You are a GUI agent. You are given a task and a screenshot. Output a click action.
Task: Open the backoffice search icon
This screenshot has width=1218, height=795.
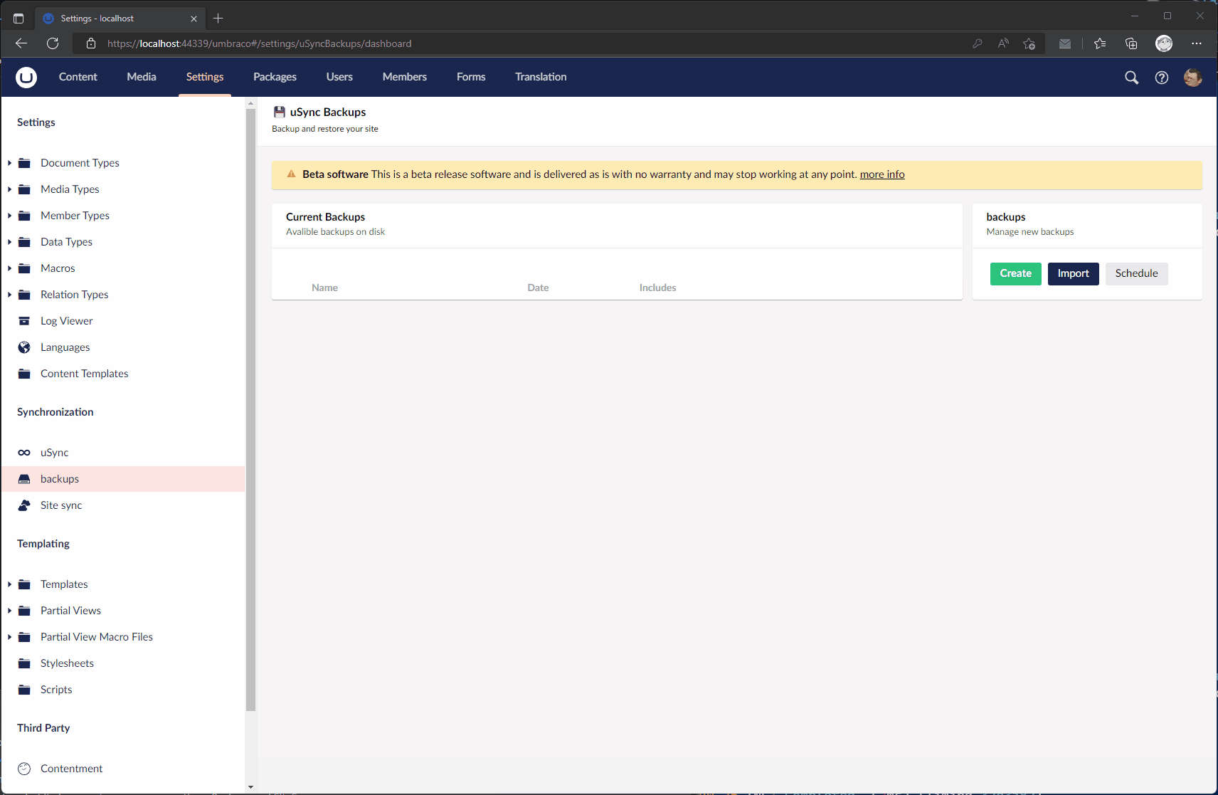(x=1131, y=78)
